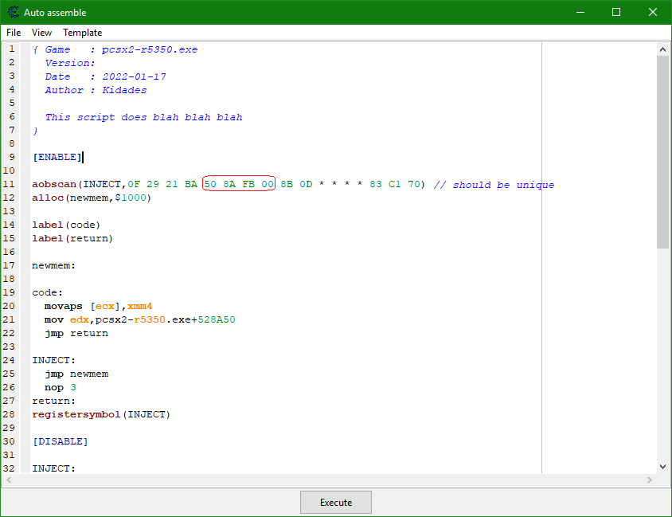Click line number 20 in the gutter
672x517 pixels.
[9, 306]
